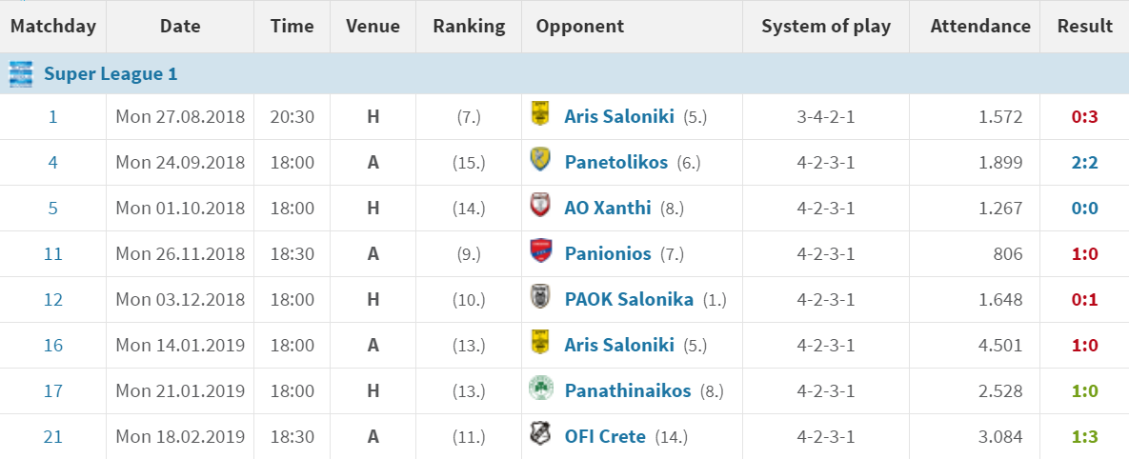1129x459 pixels.
Task: Click the OFI Crete club crest
Action: click(x=539, y=434)
